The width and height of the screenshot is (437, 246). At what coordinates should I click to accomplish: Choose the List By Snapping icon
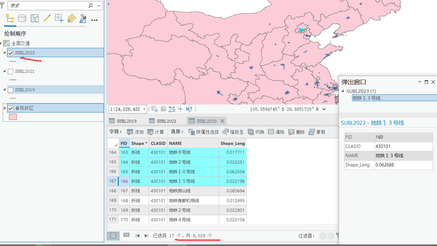click(x=59, y=18)
